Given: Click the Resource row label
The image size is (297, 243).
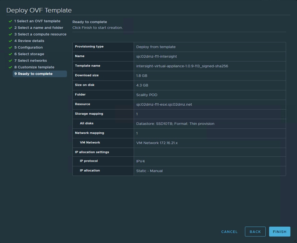Looking at the screenshot, I should tap(83, 104).
